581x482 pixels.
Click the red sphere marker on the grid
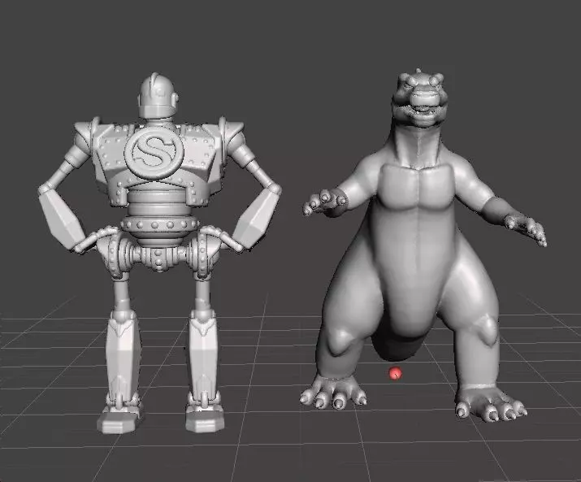click(396, 373)
